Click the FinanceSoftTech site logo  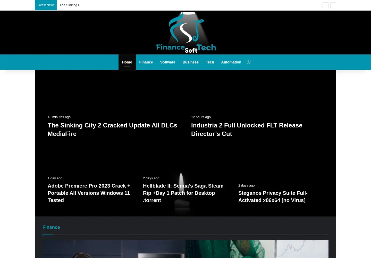186,33
